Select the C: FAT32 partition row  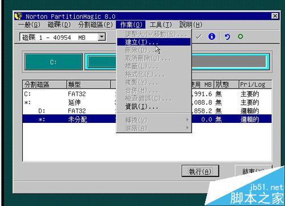click(x=147, y=94)
